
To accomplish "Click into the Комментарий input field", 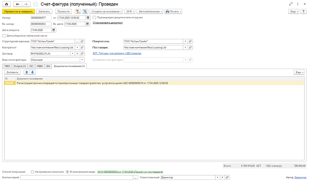I will [77, 178].
